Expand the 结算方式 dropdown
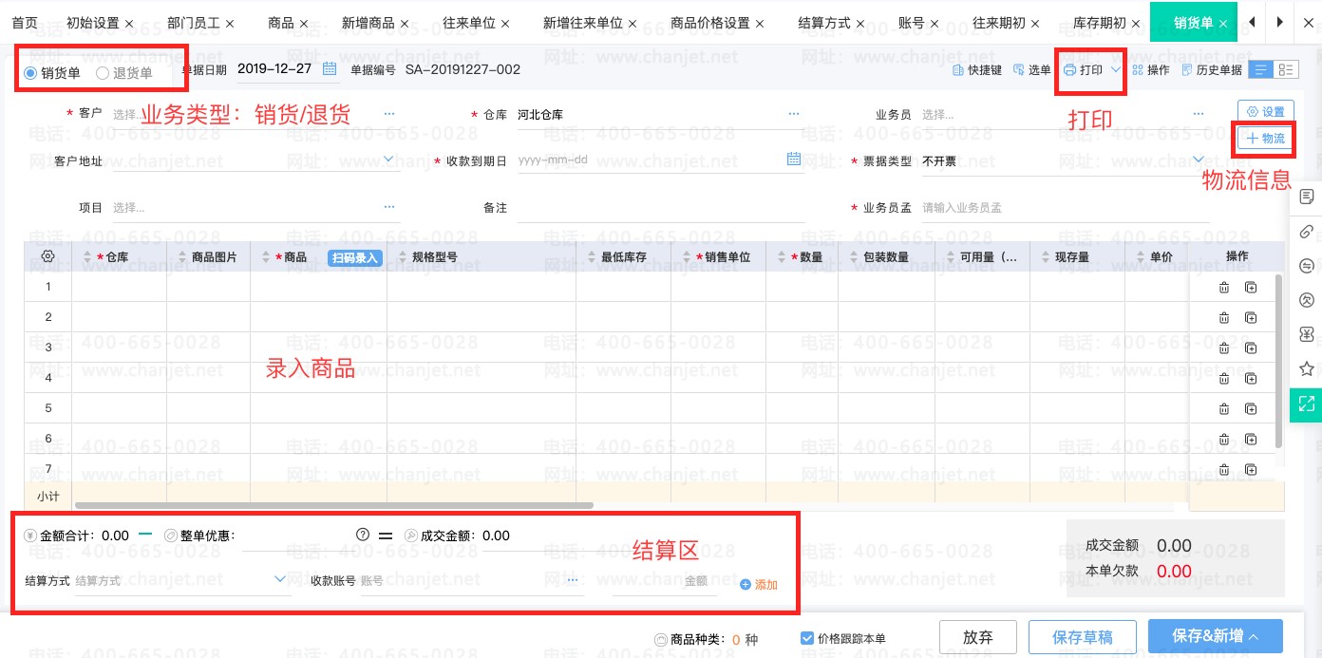This screenshot has width=1322, height=658. click(x=280, y=578)
